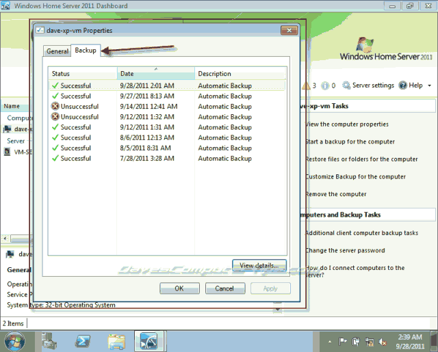438x352 pixels.
Task: Select the 8/5/2011 8:31 AM backup row
Action: [x=167, y=148]
